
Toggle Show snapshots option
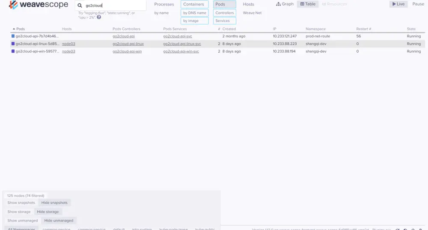pyautogui.click(x=21, y=203)
